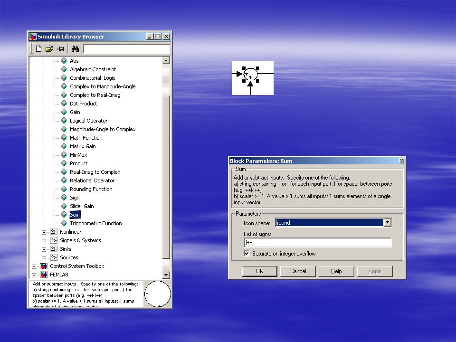The height and width of the screenshot is (342, 456).
Task: Expand the Control System Toolbox node
Action: click(34, 266)
